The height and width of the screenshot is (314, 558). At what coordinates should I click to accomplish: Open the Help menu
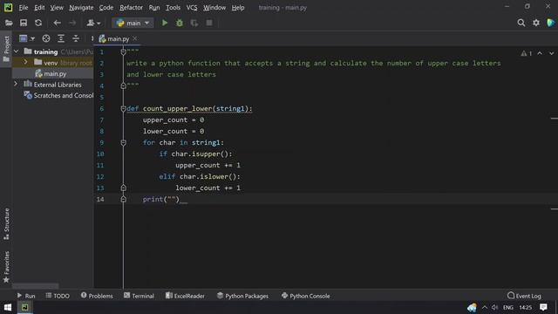tap(238, 8)
